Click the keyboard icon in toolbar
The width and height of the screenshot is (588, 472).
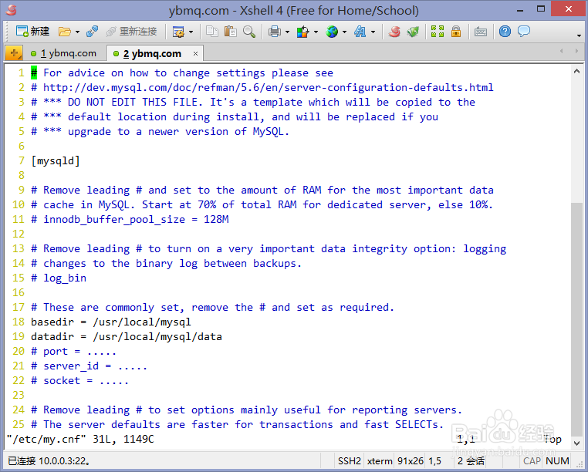tap(481, 32)
